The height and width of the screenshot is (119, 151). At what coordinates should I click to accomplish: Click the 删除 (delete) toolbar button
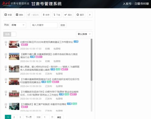(x=19, y=15)
